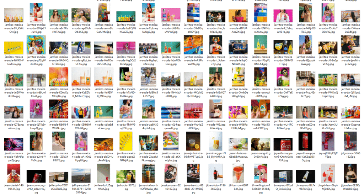The image size is (364, 195).
Task: Select thumbnail of jarritos-mexican-soda-ap2SuhOb3K8.jpg
Action: (x=81, y=15)
